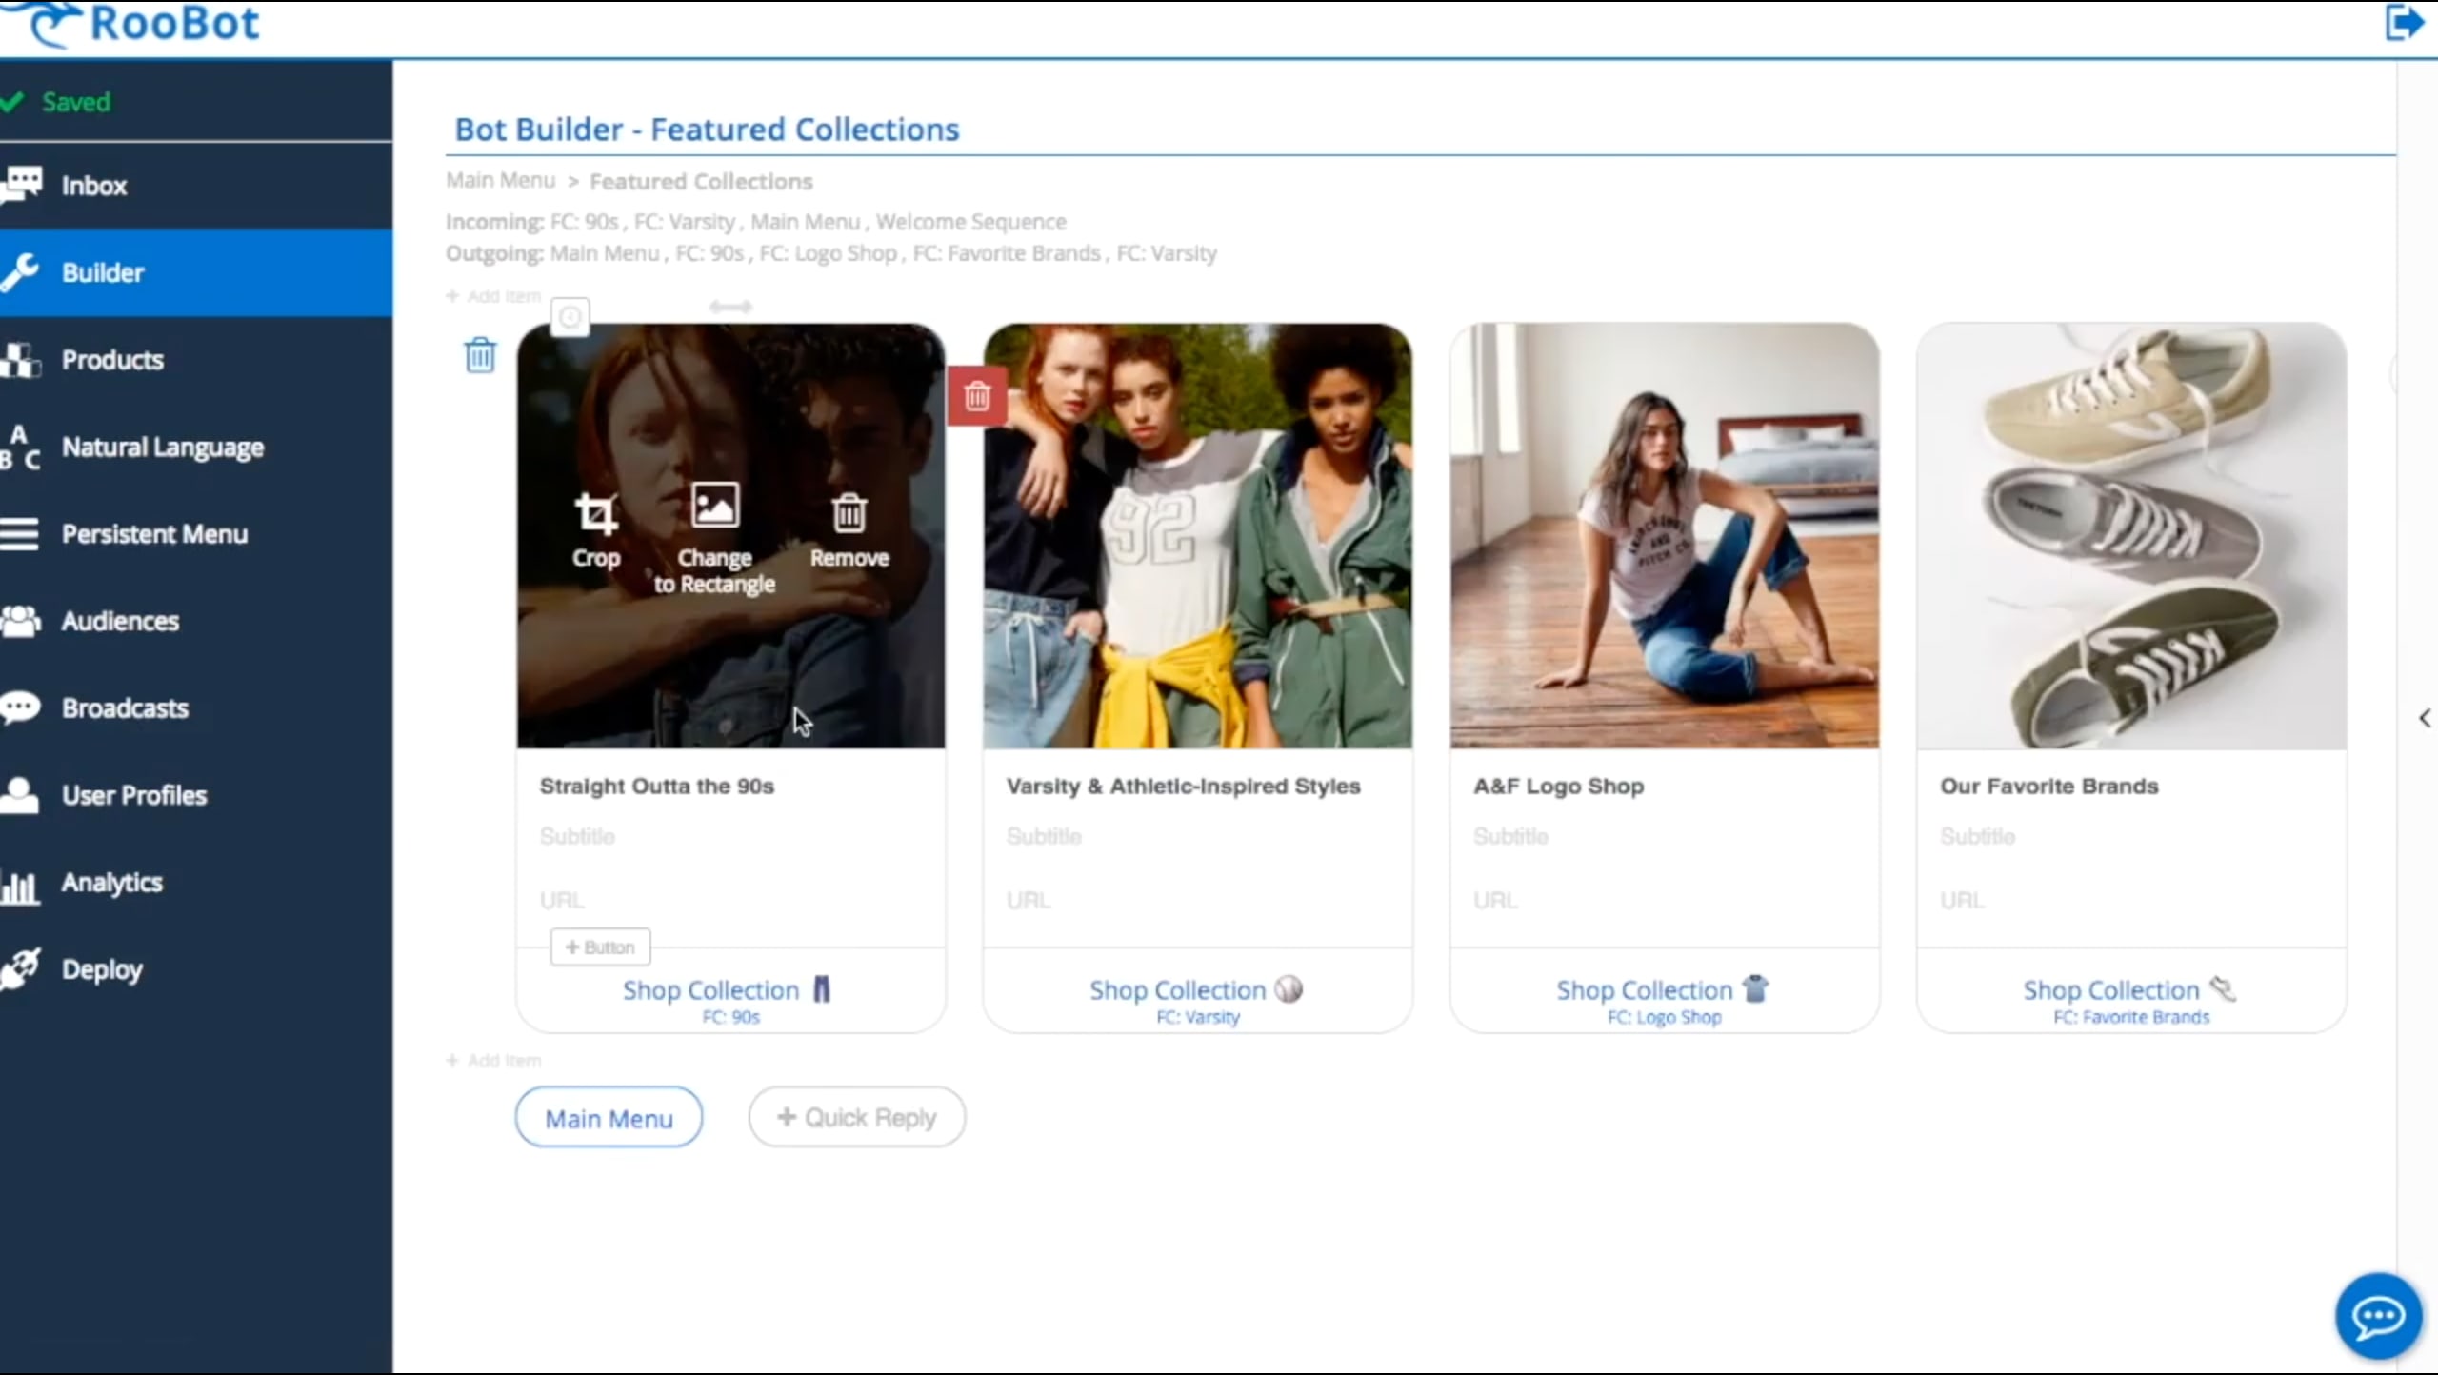Open FC: 90s in the Outgoing list

pos(709,253)
